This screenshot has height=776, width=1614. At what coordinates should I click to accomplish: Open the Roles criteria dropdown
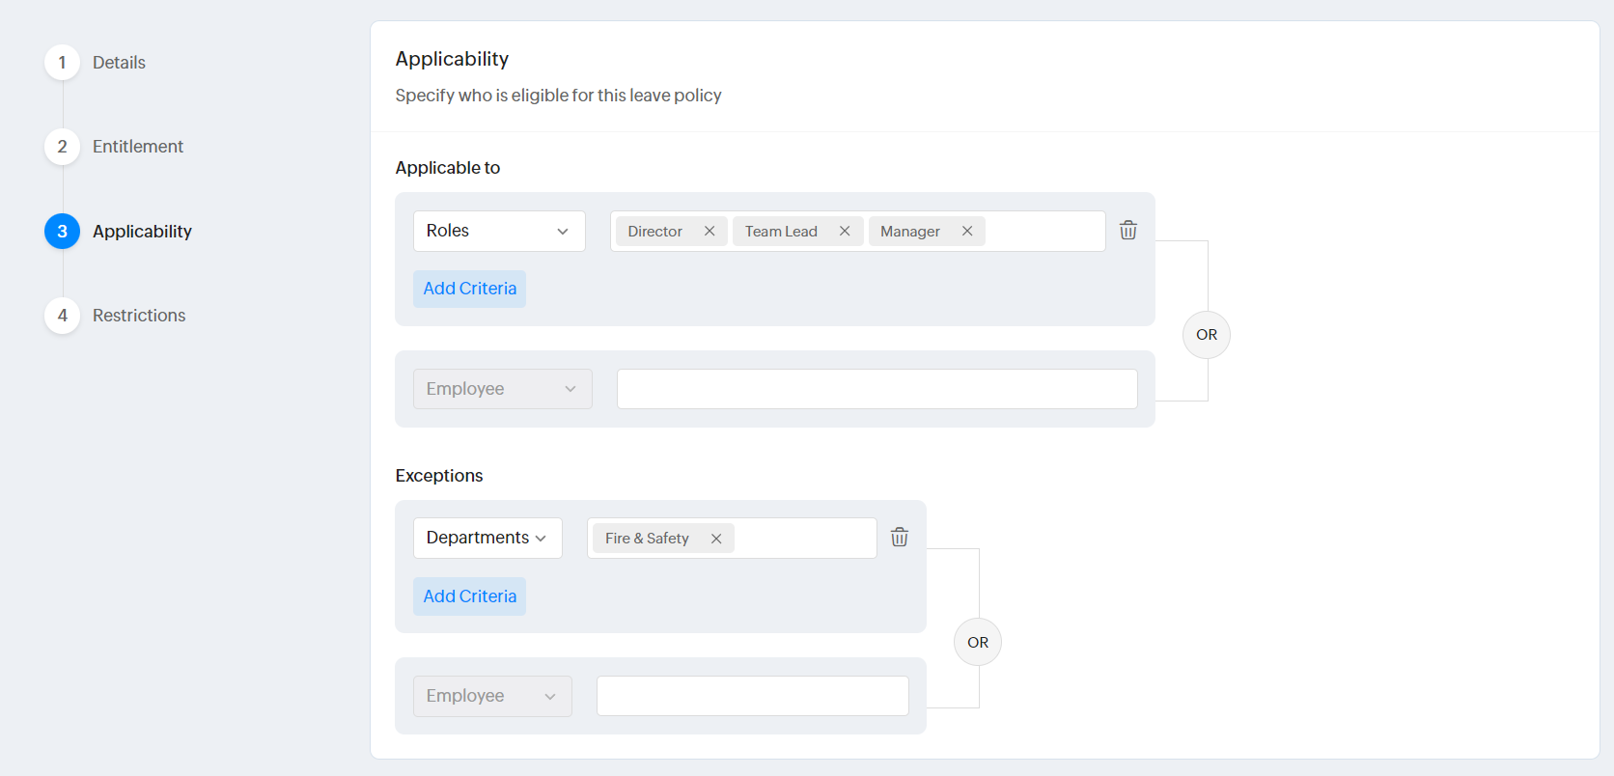499,232
